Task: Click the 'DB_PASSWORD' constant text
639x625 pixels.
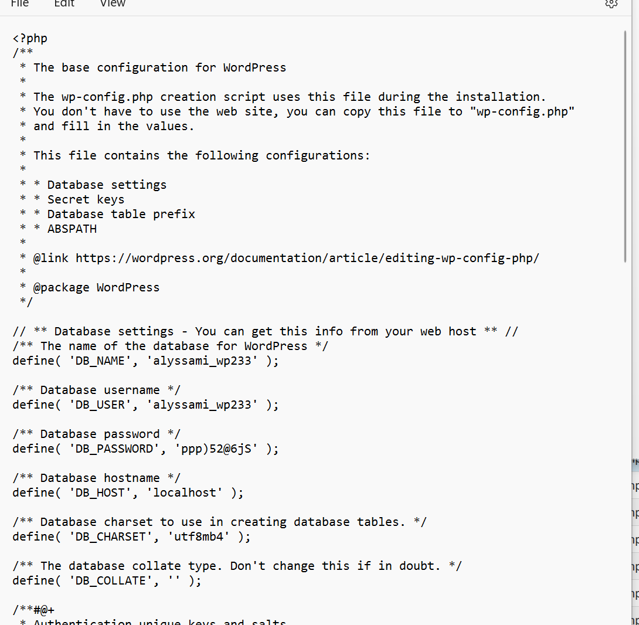Action: tap(114, 449)
